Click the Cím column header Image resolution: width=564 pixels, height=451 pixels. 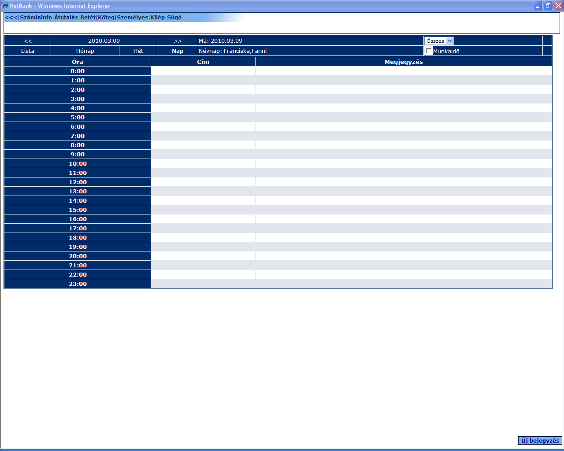(203, 62)
